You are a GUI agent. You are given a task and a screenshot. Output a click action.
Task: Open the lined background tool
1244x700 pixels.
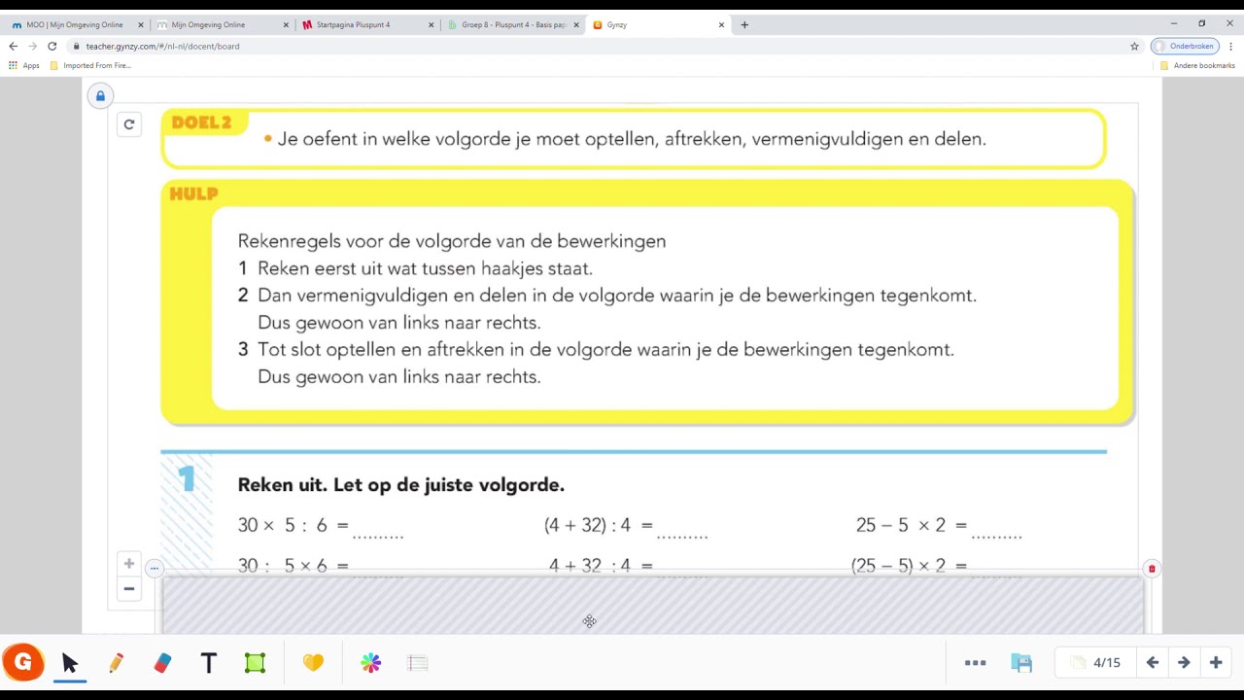(x=418, y=663)
